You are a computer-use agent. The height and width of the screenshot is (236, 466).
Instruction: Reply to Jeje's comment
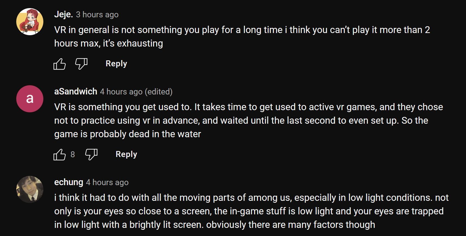click(116, 64)
